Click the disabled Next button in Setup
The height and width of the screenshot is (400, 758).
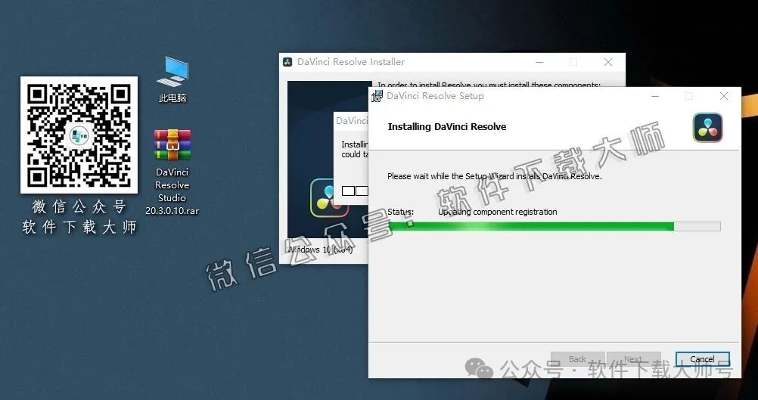click(633, 359)
